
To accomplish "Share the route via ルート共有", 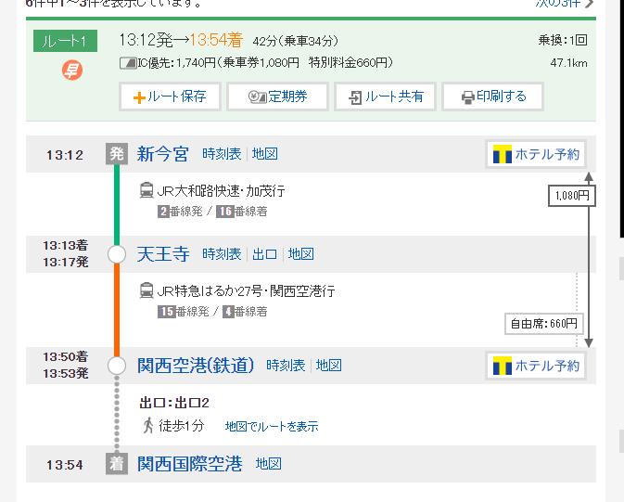I will 385,97.
